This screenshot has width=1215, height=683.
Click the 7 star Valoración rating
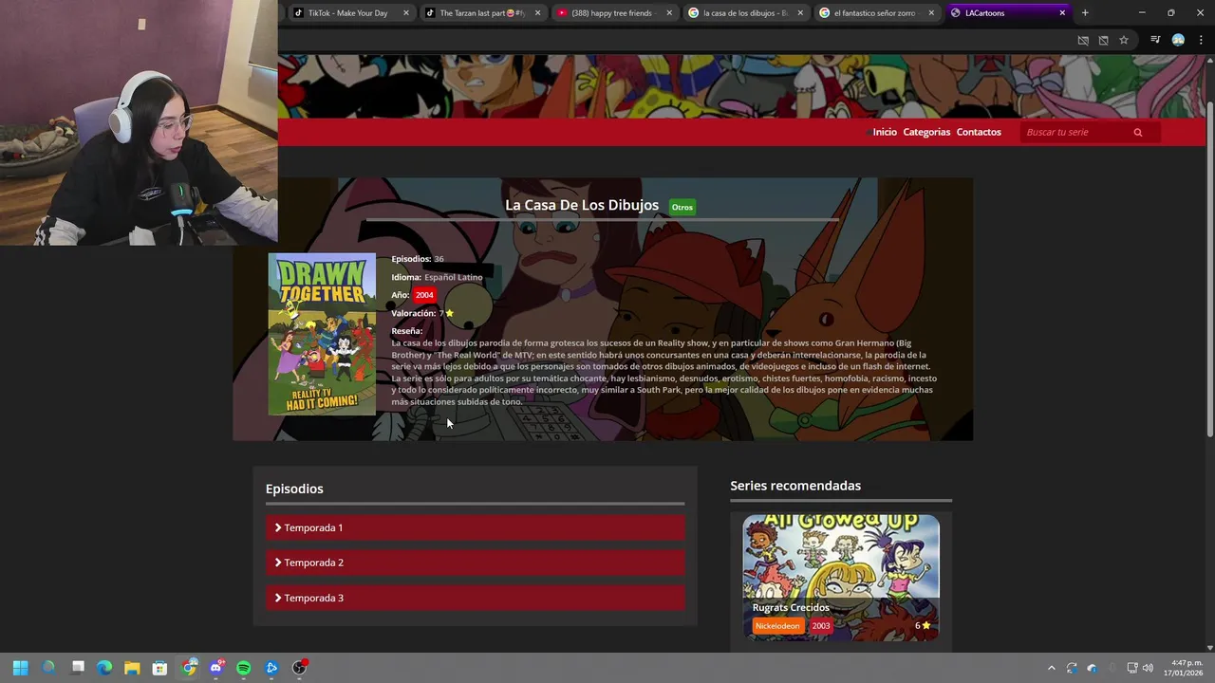pyautogui.click(x=446, y=313)
